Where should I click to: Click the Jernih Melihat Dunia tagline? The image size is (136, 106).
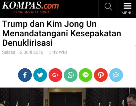click(x=31, y=12)
